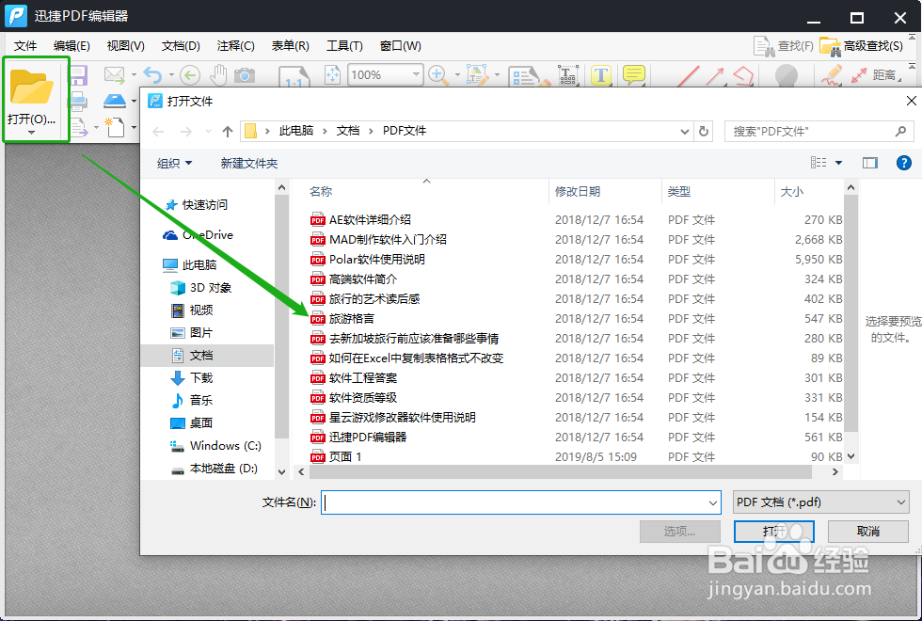Select the red Line drawing tool

click(x=688, y=76)
